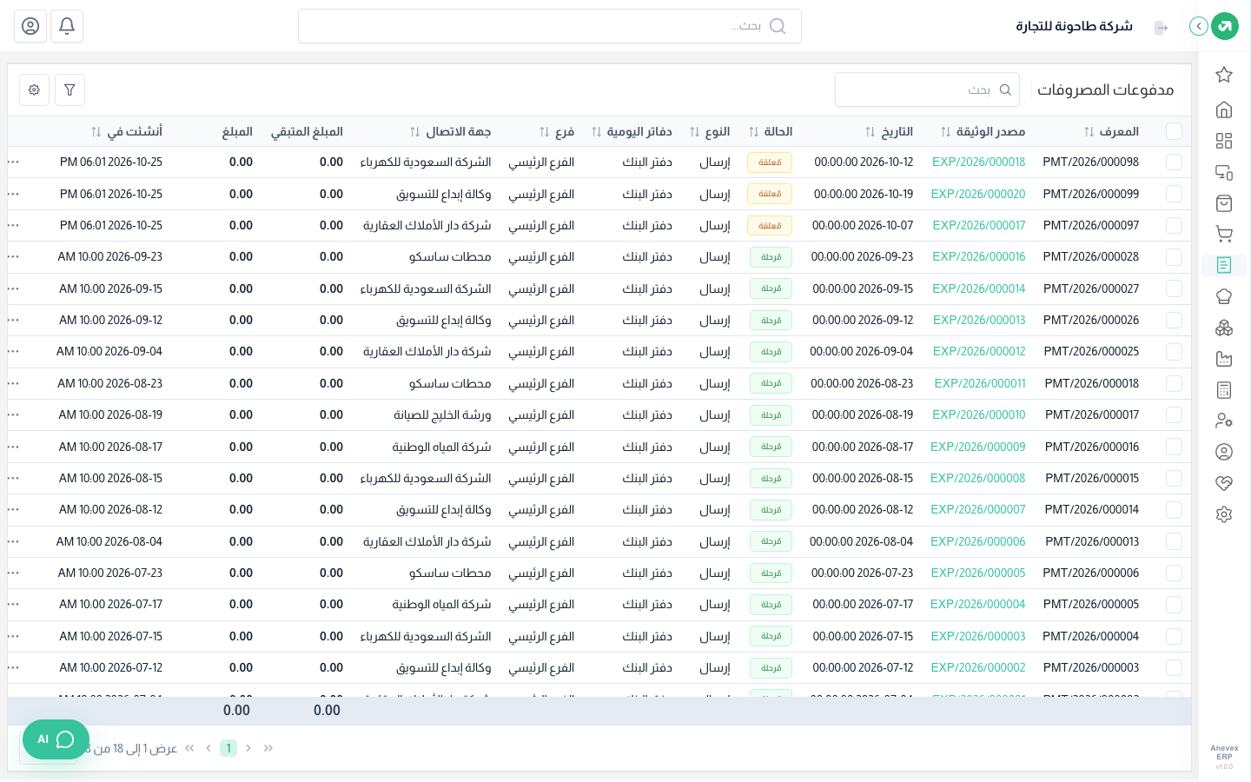Sort by the النوع column
The width and height of the screenshot is (1251, 782).
click(695, 132)
